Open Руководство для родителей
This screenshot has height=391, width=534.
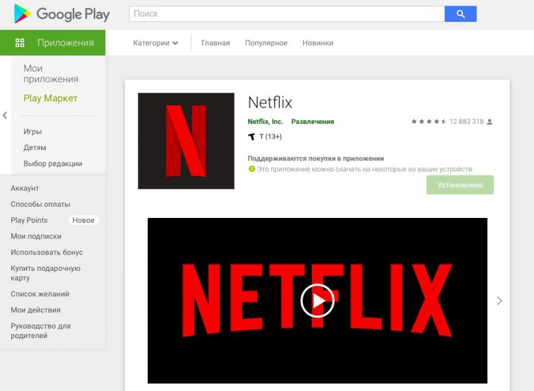click(x=41, y=331)
